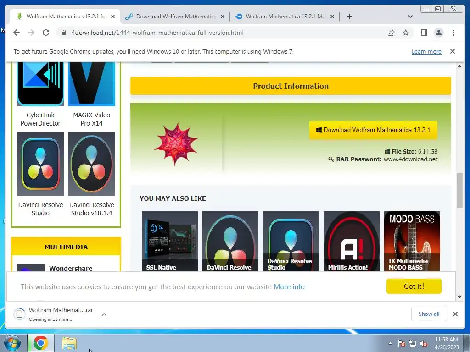
Task: Show hidden system tray icons
Action: tap(390, 343)
